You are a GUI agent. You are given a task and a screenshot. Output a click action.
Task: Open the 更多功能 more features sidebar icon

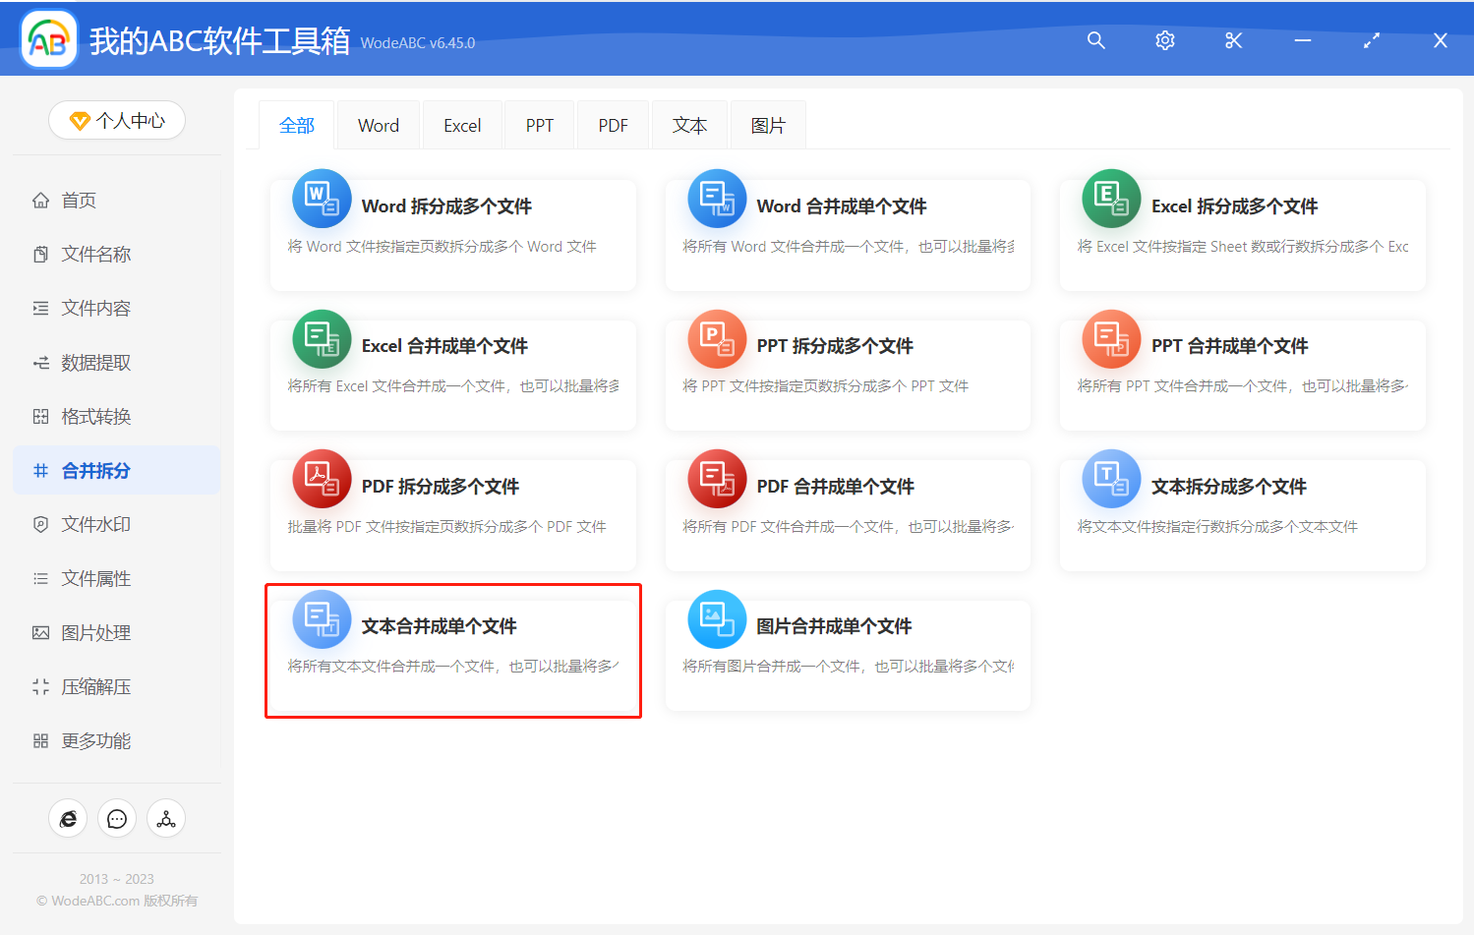[x=40, y=740]
